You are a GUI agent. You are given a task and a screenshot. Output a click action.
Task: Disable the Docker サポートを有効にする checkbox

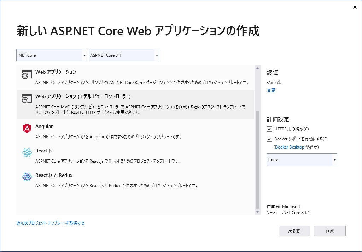coord(269,139)
